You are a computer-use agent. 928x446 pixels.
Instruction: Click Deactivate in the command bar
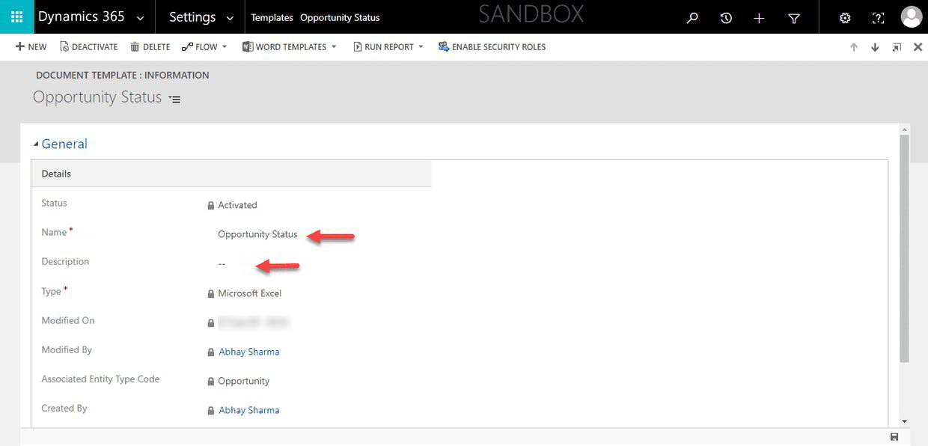click(x=88, y=46)
